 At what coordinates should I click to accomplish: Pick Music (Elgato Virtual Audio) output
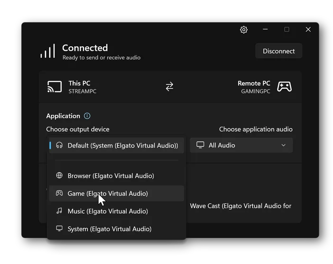pos(116,211)
